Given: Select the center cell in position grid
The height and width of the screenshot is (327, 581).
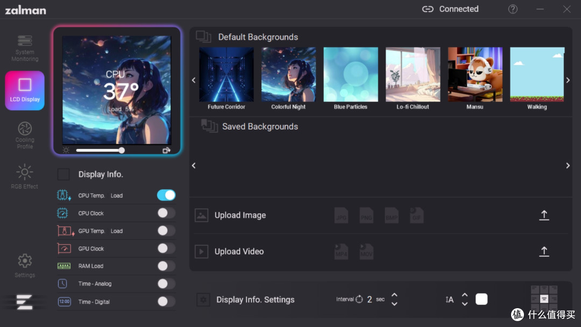Looking at the screenshot, I should tap(544, 299).
